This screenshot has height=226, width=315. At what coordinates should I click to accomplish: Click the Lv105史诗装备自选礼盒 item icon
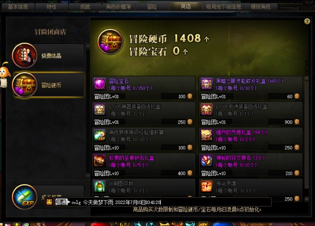207,109
